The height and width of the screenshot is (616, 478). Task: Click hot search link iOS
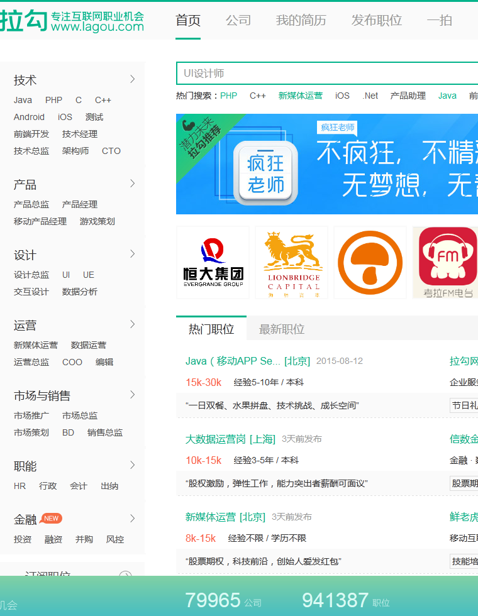pos(342,96)
